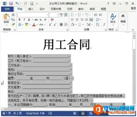This screenshot has width=137, height=117.
Task: Toggle Bold formatting
Action: (x=20, y=20)
